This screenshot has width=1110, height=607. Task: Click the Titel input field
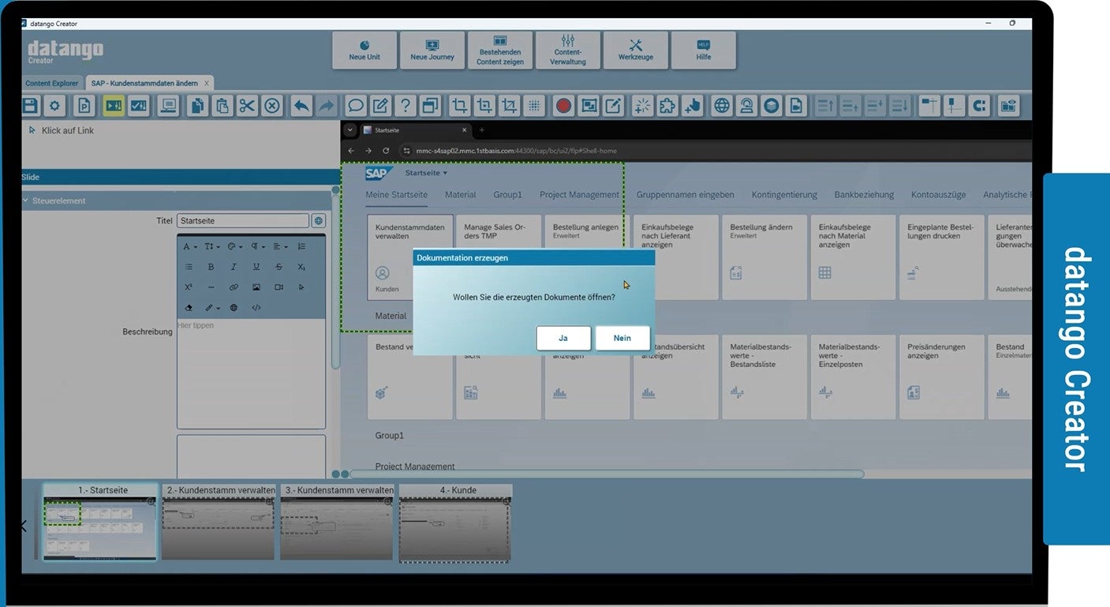click(x=243, y=221)
